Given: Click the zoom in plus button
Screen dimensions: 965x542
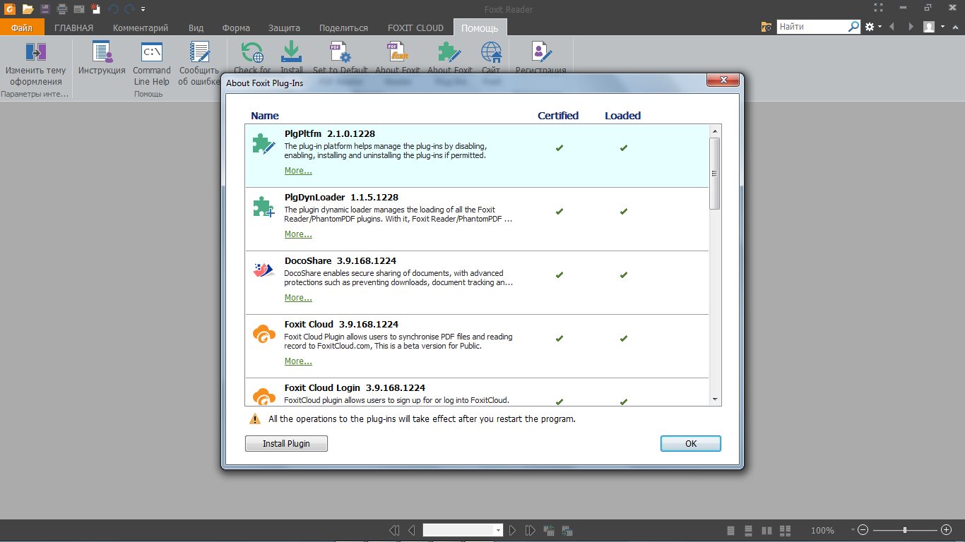Looking at the screenshot, I should click(947, 530).
